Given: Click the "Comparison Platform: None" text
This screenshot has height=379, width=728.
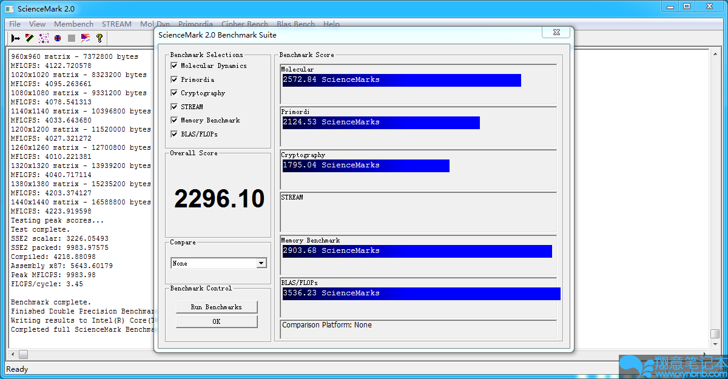Looking at the screenshot, I should 327,325.
